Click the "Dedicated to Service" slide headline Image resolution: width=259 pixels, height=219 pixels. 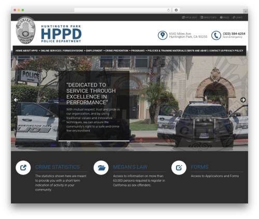click(91, 94)
